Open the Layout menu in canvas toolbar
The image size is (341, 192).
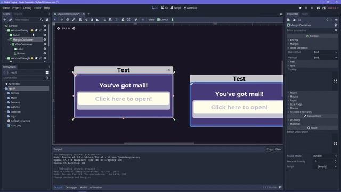[163, 20]
